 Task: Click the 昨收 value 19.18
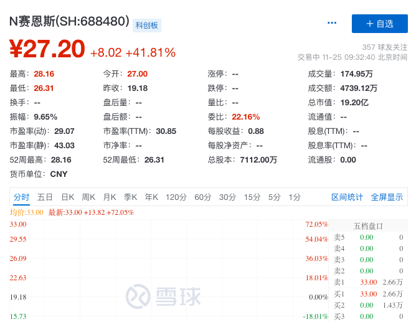[138, 88]
